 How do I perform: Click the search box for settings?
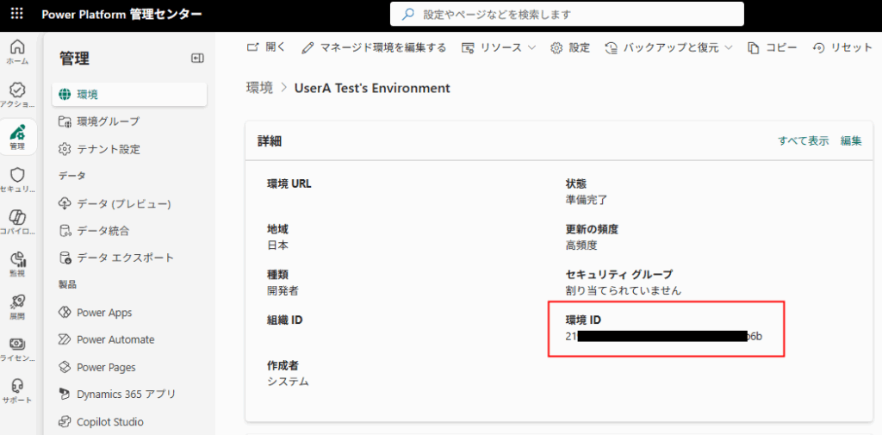click(567, 14)
